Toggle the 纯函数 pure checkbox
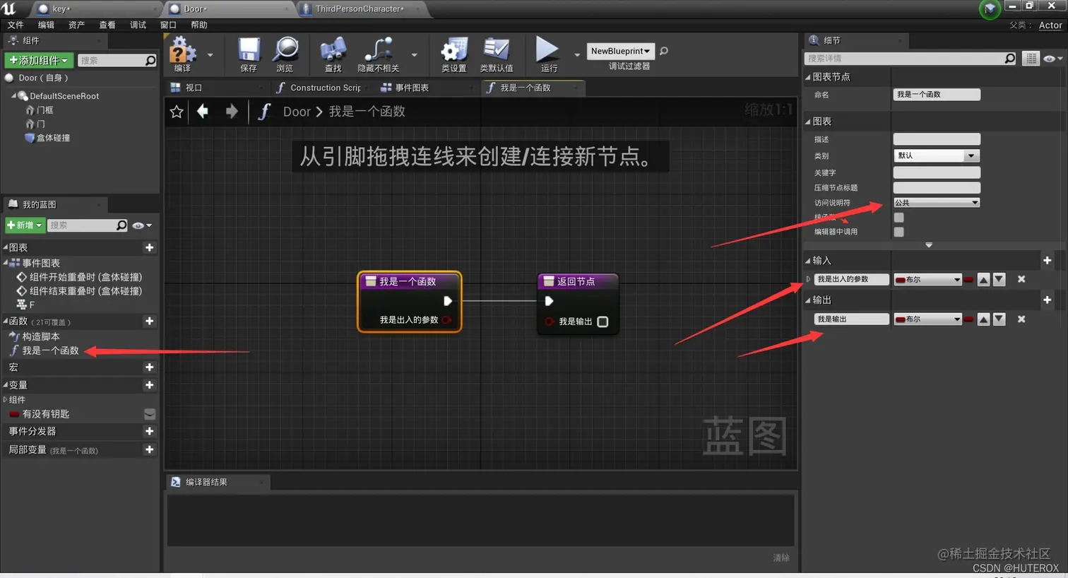1068x578 pixels. (x=898, y=218)
